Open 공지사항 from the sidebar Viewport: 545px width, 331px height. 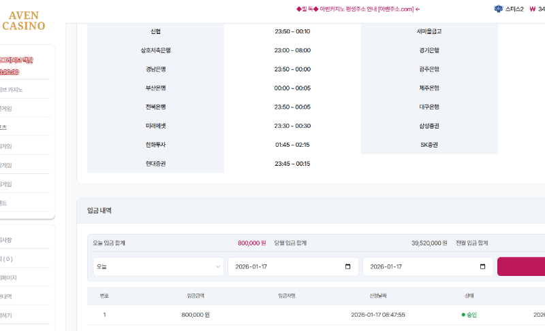(7, 239)
